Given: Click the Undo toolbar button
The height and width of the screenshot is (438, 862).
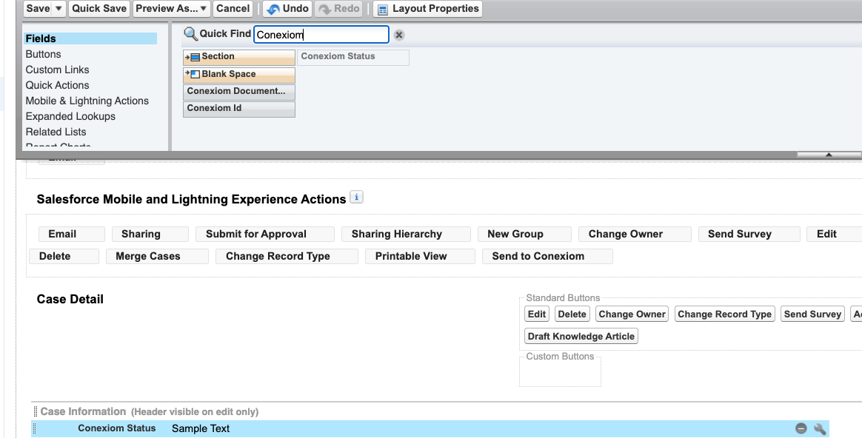Looking at the screenshot, I should (287, 9).
